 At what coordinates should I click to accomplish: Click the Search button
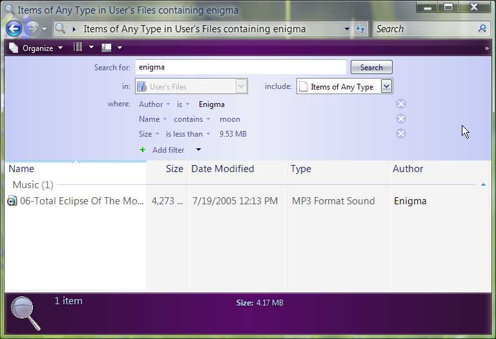[x=371, y=67]
